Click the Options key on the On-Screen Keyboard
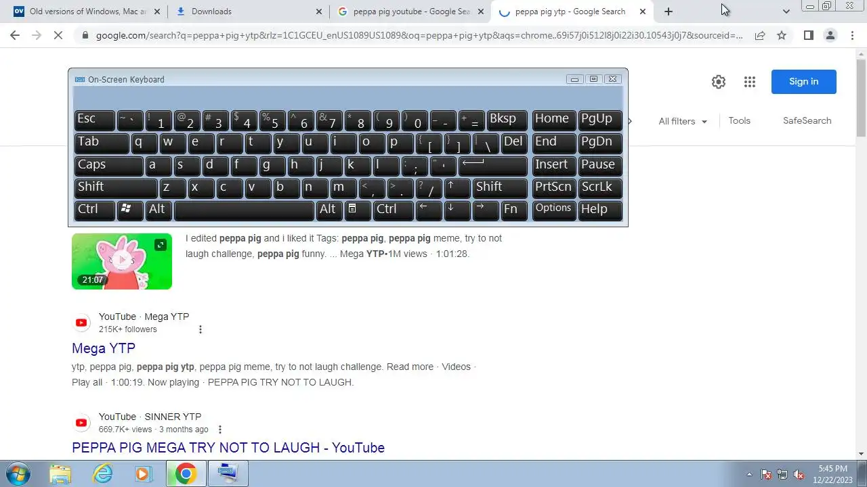Viewport: 867px width, 487px height. [x=554, y=210]
